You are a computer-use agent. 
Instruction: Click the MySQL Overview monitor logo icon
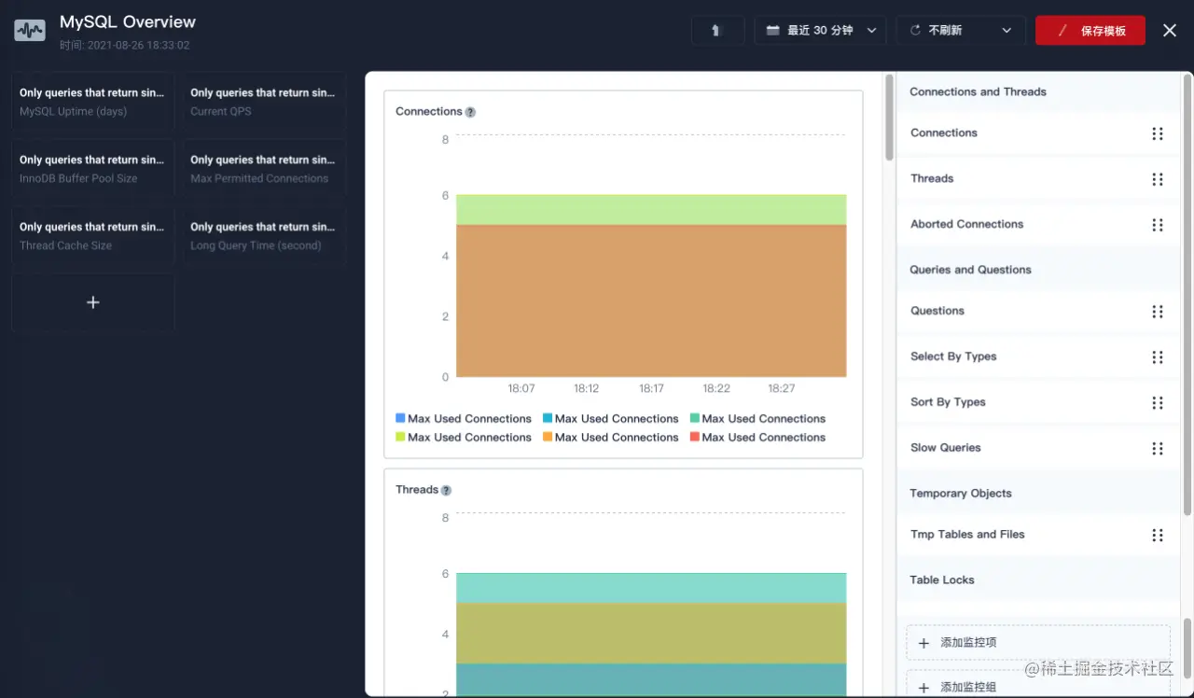(30, 31)
